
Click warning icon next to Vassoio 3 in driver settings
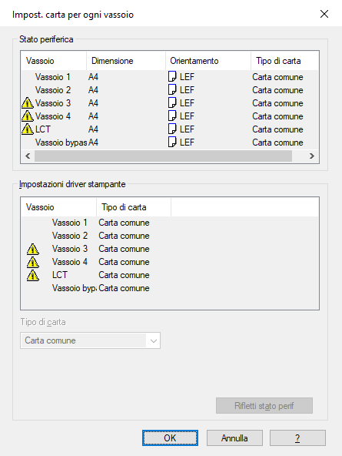[x=33, y=249]
